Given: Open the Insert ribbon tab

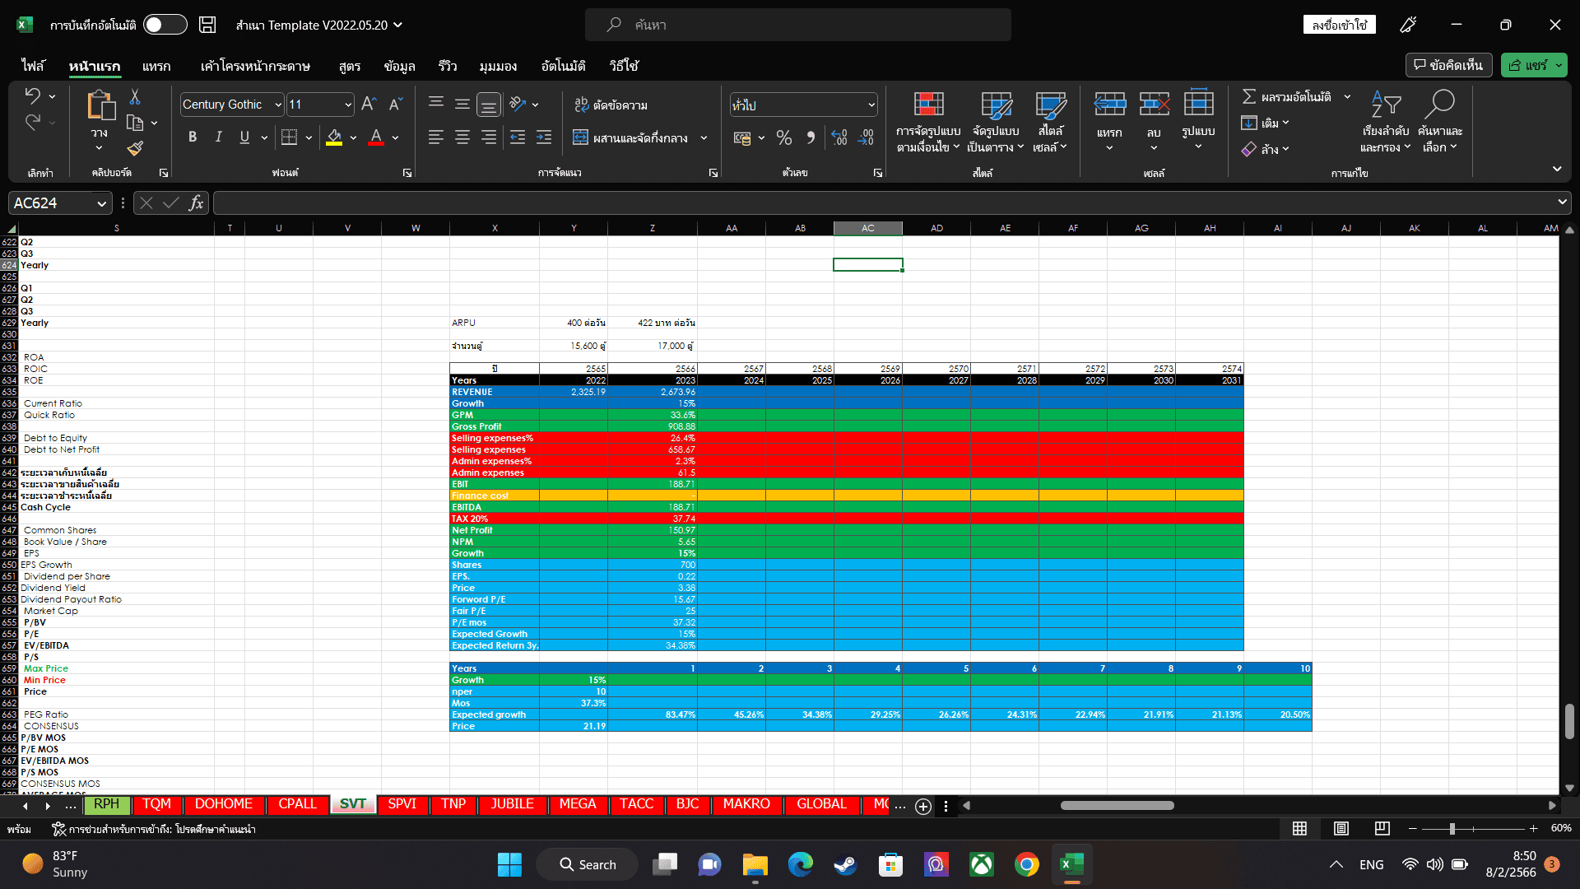Looking at the screenshot, I should (156, 66).
